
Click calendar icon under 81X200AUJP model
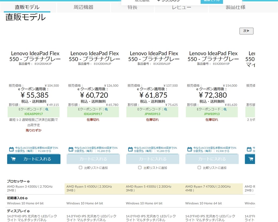(x=130, y=149)
